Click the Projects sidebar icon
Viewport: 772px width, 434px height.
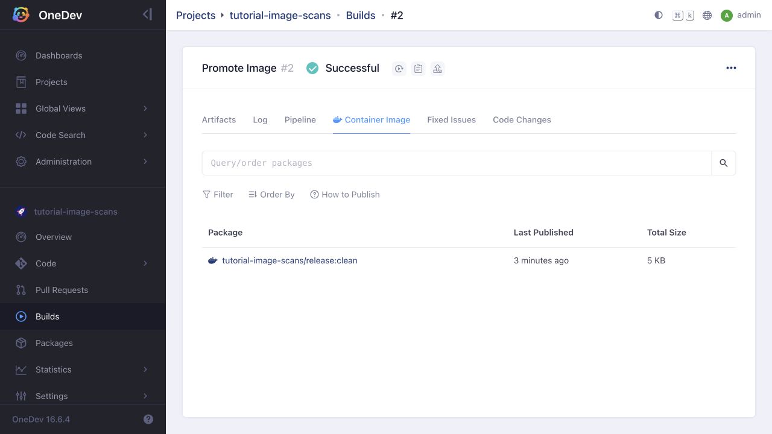pyautogui.click(x=21, y=82)
